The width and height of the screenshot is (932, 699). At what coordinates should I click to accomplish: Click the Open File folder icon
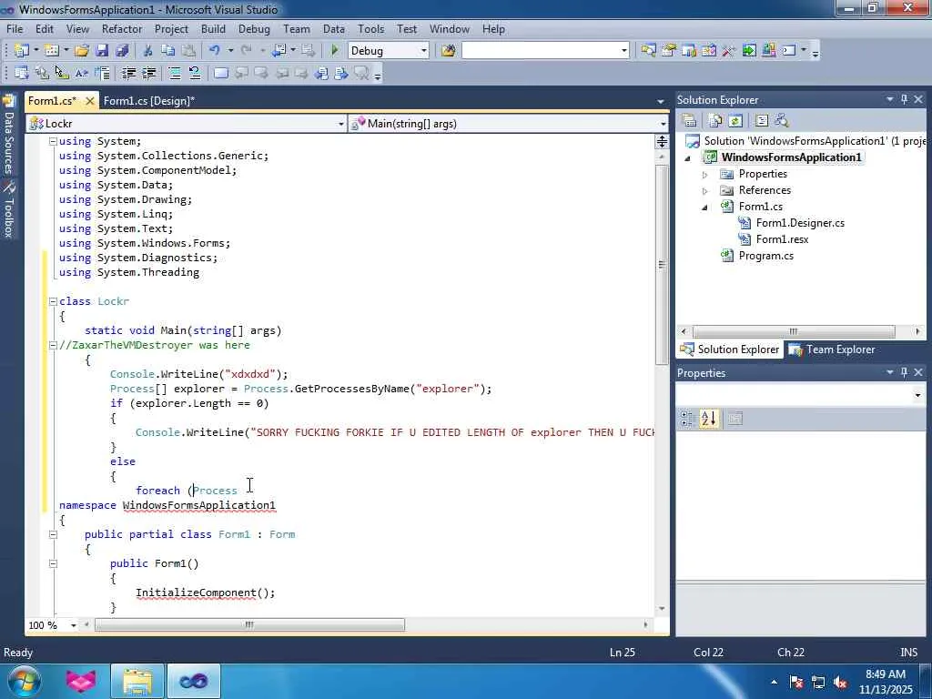click(82, 51)
